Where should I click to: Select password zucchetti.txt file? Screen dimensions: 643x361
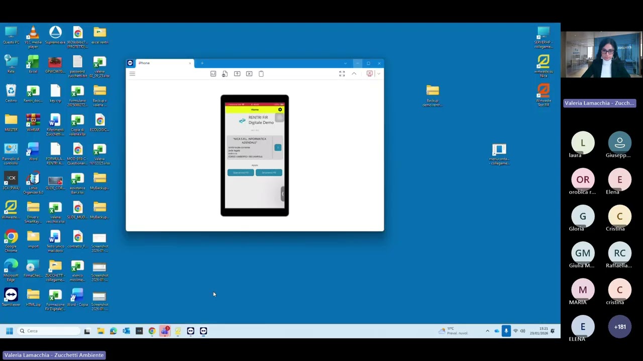(x=77, y=67)
